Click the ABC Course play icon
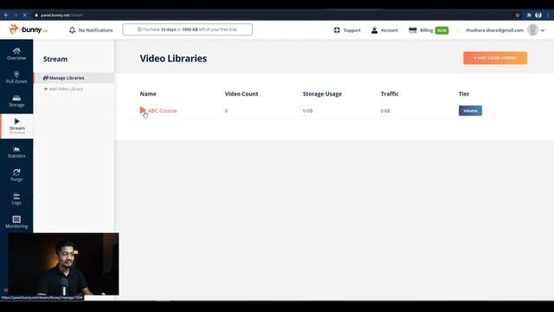554x312 pixels. (142, 110)
